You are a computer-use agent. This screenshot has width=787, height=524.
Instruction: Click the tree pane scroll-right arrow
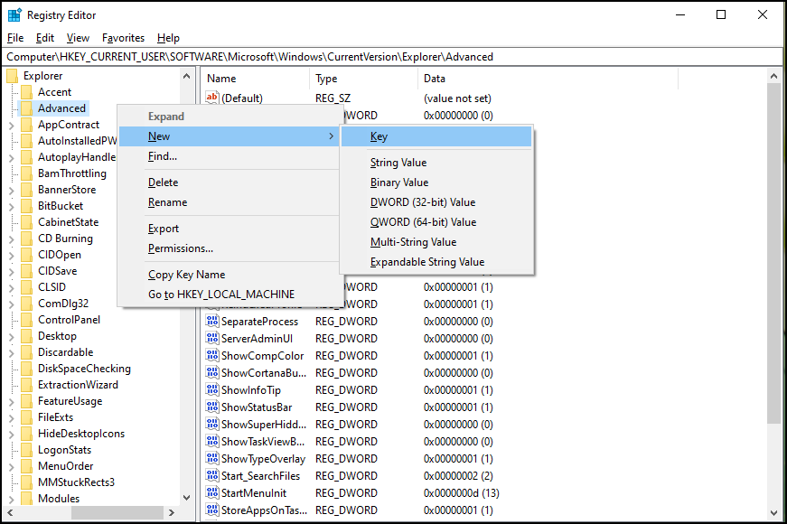click(x=172, y=512)
